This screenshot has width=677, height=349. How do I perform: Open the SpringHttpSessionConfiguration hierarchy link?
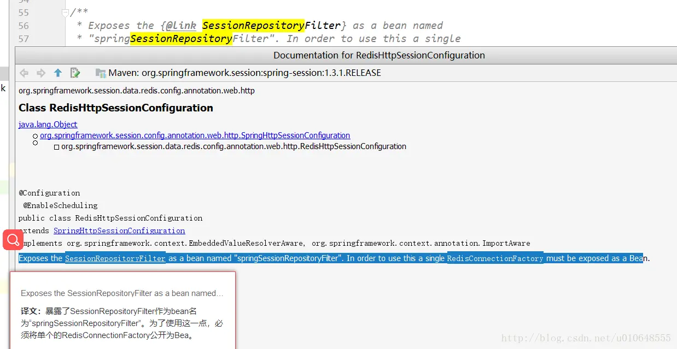coord(196,135)
